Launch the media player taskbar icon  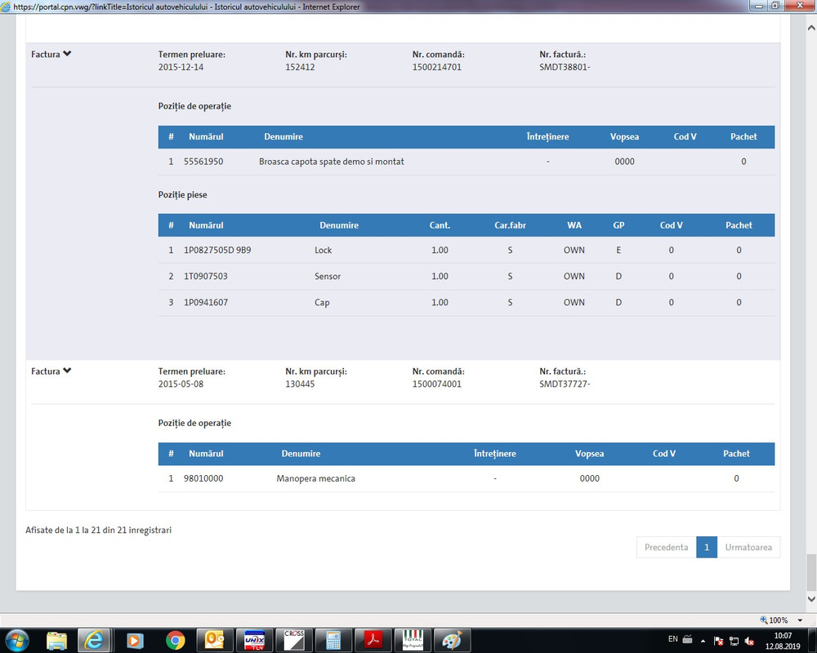tap(135, 640)
